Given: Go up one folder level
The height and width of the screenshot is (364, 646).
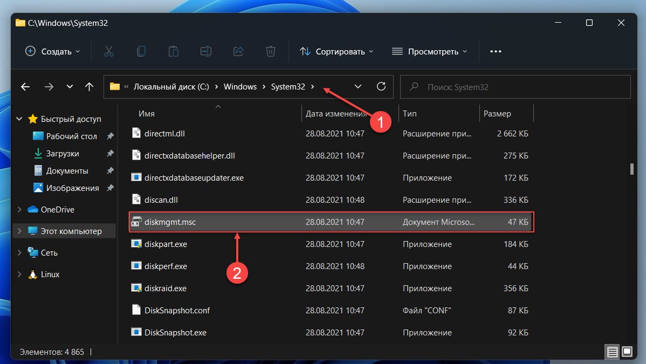Looking at the screenshot, I should [89, 87].
